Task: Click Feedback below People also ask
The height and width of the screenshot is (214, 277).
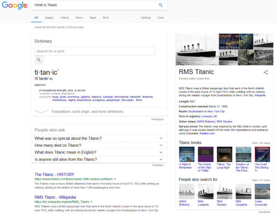Action: 158,165
